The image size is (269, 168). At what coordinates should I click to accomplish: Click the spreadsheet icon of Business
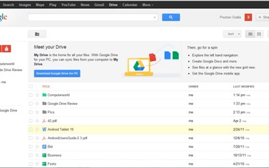click(x=44, y=155)
